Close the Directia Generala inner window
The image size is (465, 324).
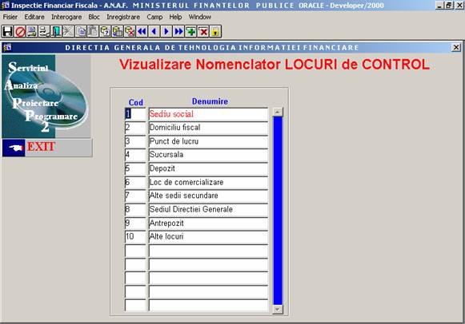pos(456,47)
